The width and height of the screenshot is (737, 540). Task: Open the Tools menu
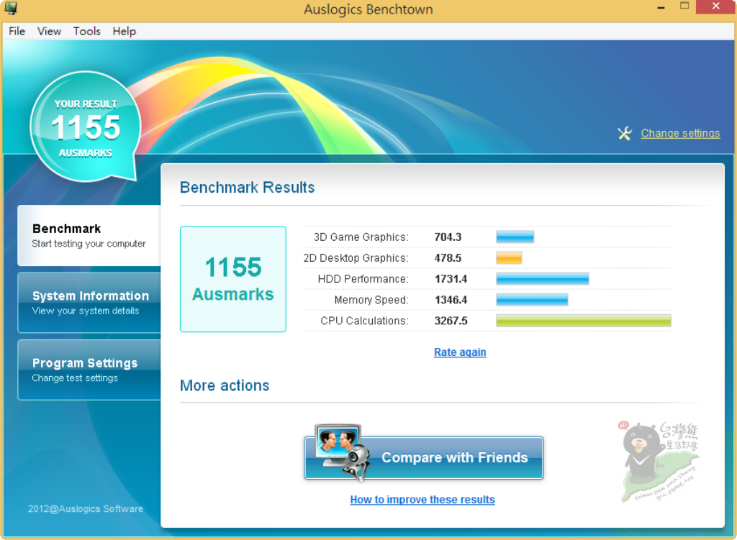pyautogui.click(x=87, y=31)
